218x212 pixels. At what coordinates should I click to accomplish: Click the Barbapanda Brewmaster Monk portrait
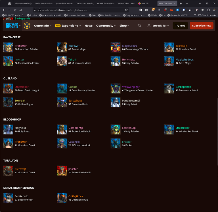tap(169, 89)
